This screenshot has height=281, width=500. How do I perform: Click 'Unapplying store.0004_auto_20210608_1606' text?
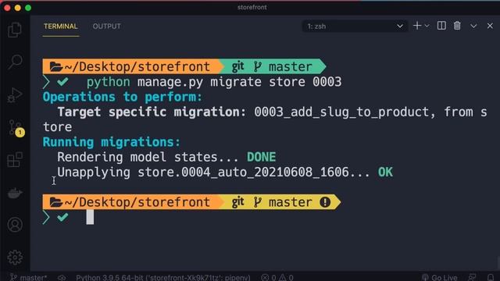click(x=203, y=172)
